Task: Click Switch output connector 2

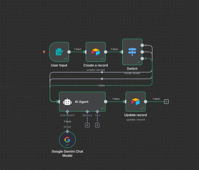Action: point(142,58)
